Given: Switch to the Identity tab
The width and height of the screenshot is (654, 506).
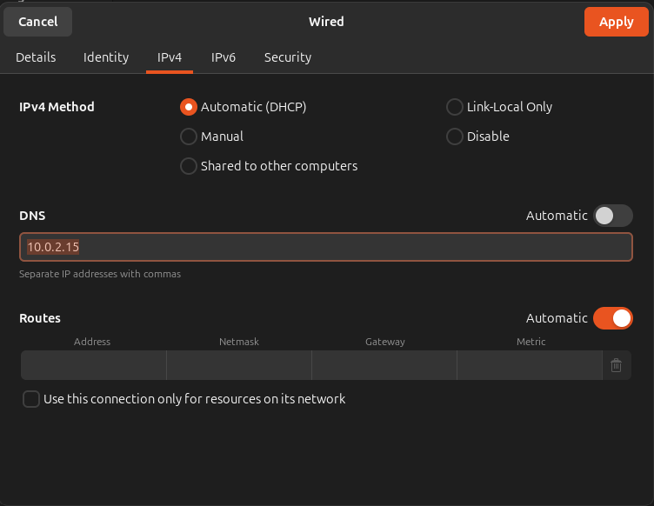Looking at the screenshot, I should [106, 57].
